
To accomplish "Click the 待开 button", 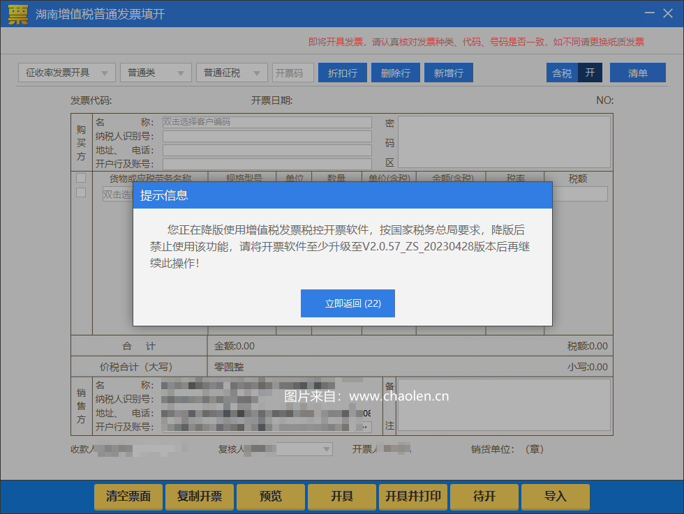I will coord(484,497).
